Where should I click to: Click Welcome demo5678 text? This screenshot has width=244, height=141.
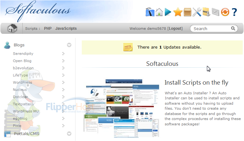(x=148, y=29)
